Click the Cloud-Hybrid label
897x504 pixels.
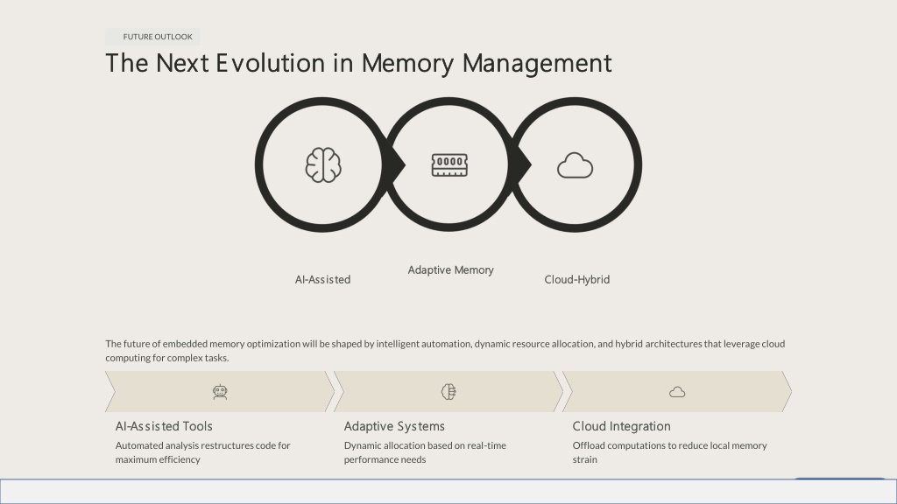[x=576, y=279]
